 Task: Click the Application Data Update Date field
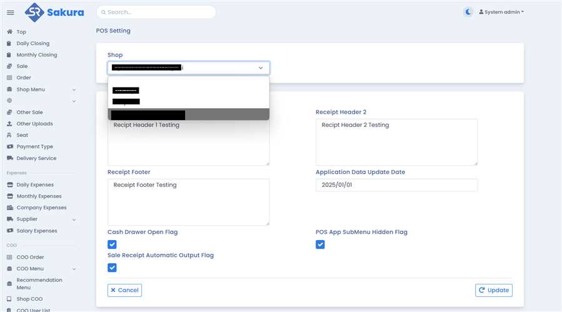pos(396,185)
